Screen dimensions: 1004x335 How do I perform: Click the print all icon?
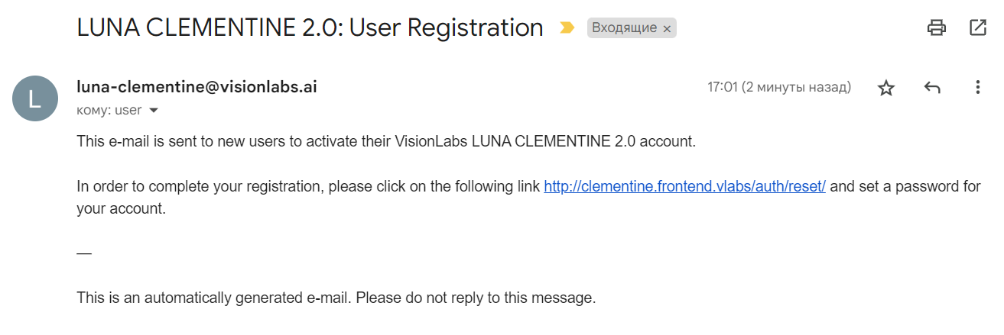[936, 28]
